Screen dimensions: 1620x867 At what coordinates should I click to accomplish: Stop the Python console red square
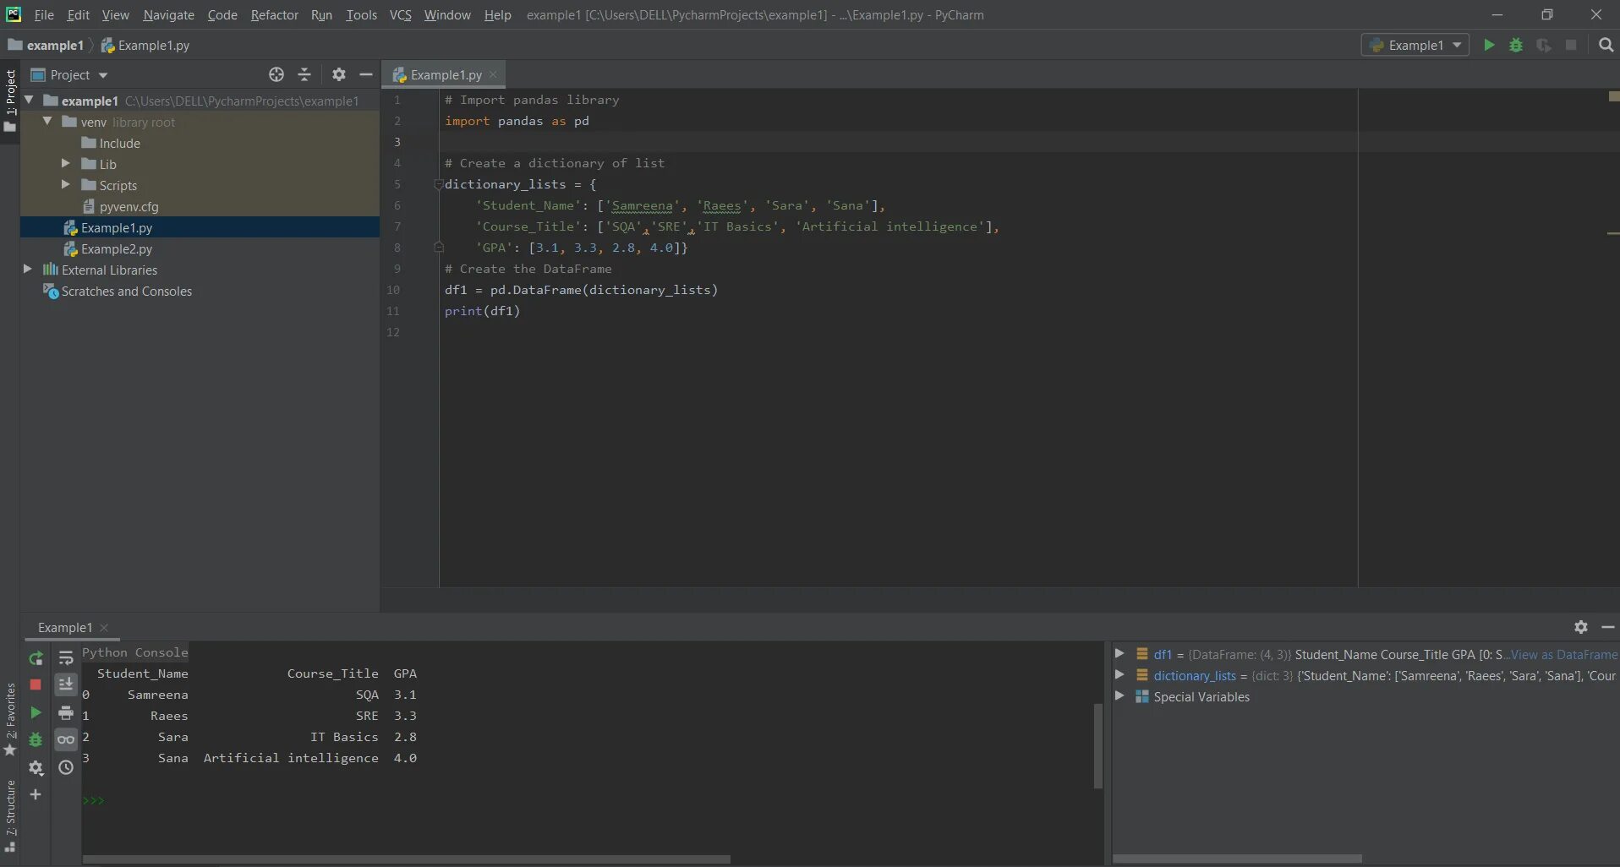(36, 684)
